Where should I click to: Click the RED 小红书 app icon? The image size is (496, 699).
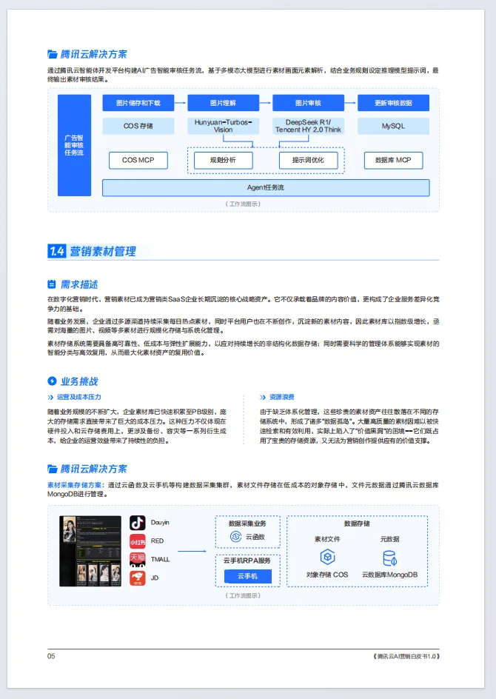(137, 541)
